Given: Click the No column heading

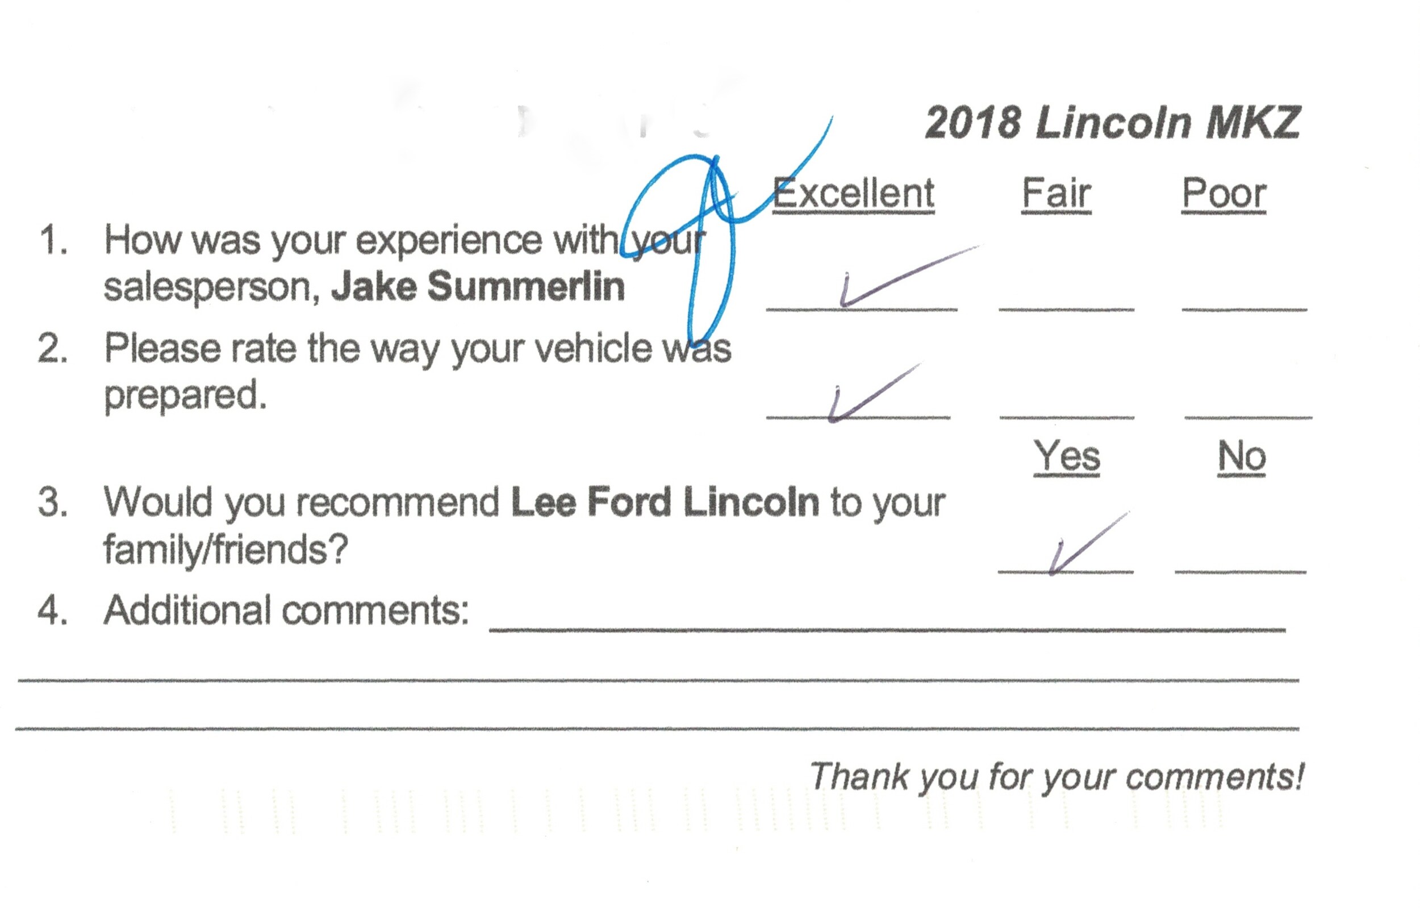Looking at the screenshot, I should [1242, 457].
